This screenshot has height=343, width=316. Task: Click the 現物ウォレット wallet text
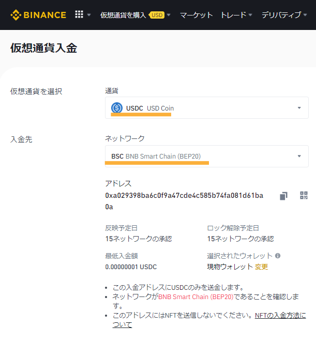(230, 267)
